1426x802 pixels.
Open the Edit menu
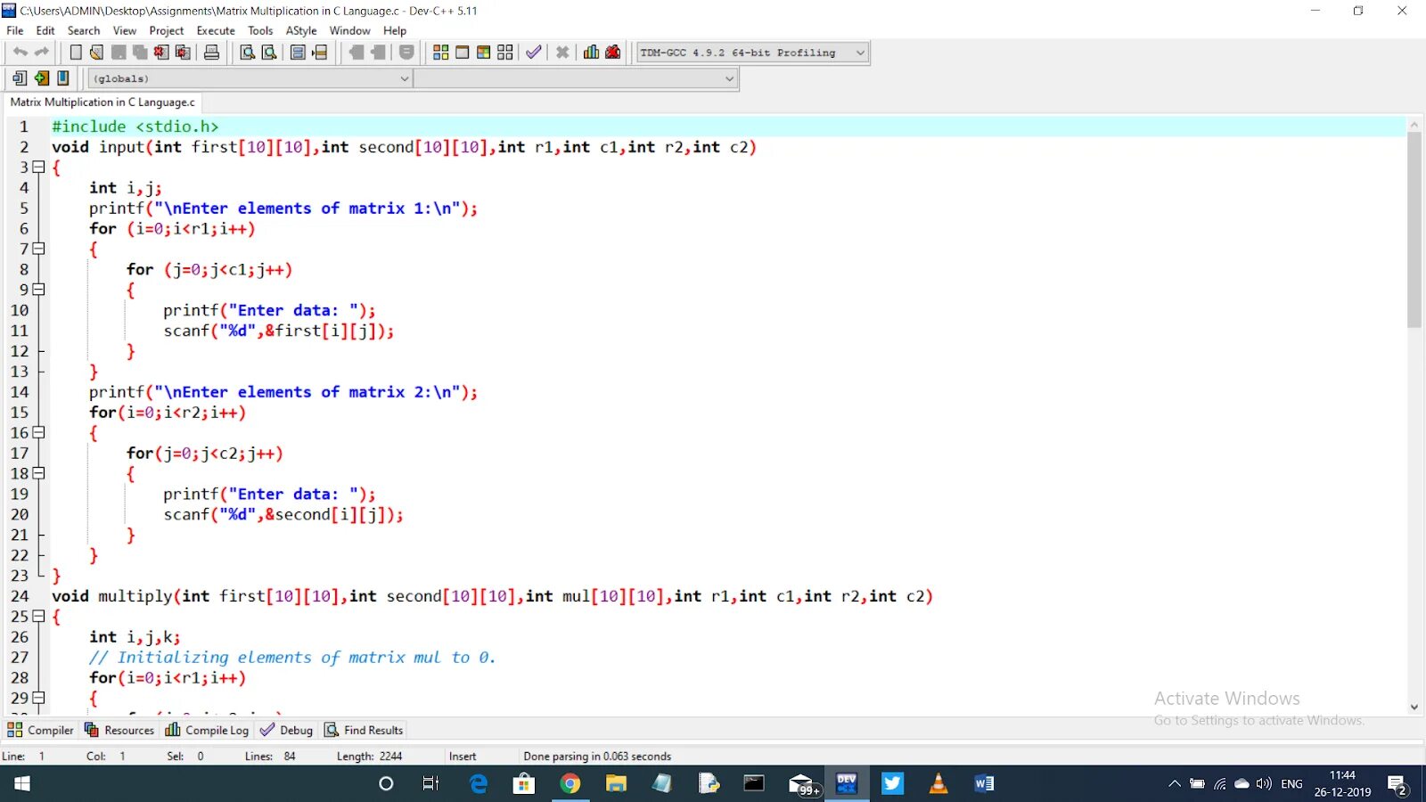pos(45,30)
